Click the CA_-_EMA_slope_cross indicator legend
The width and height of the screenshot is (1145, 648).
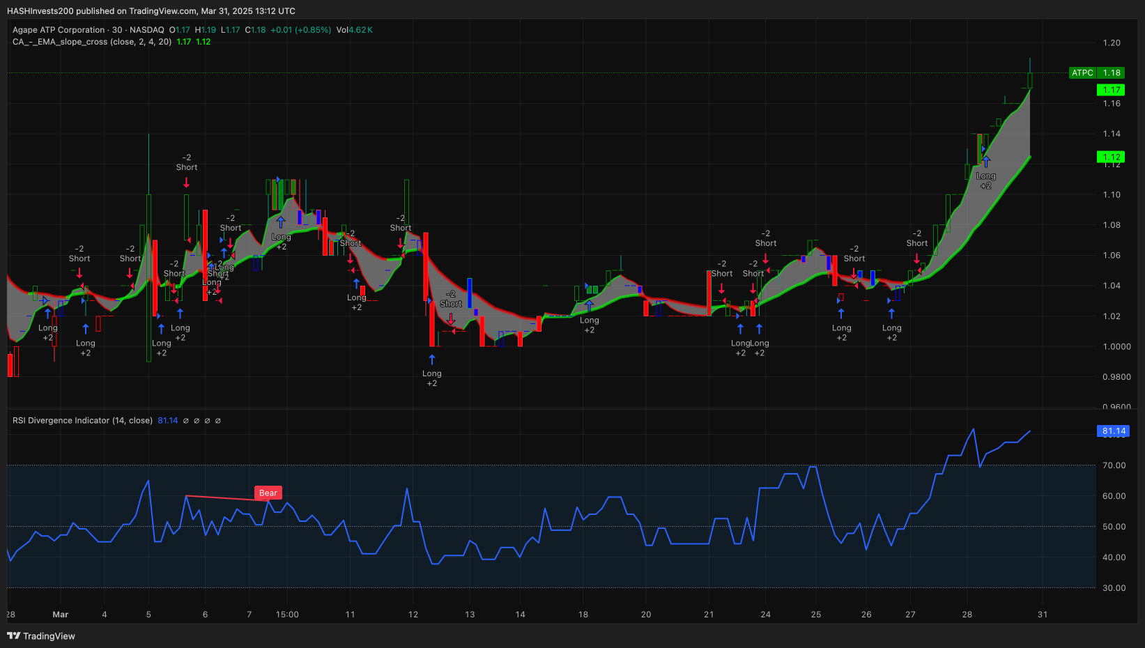[92, 42]
